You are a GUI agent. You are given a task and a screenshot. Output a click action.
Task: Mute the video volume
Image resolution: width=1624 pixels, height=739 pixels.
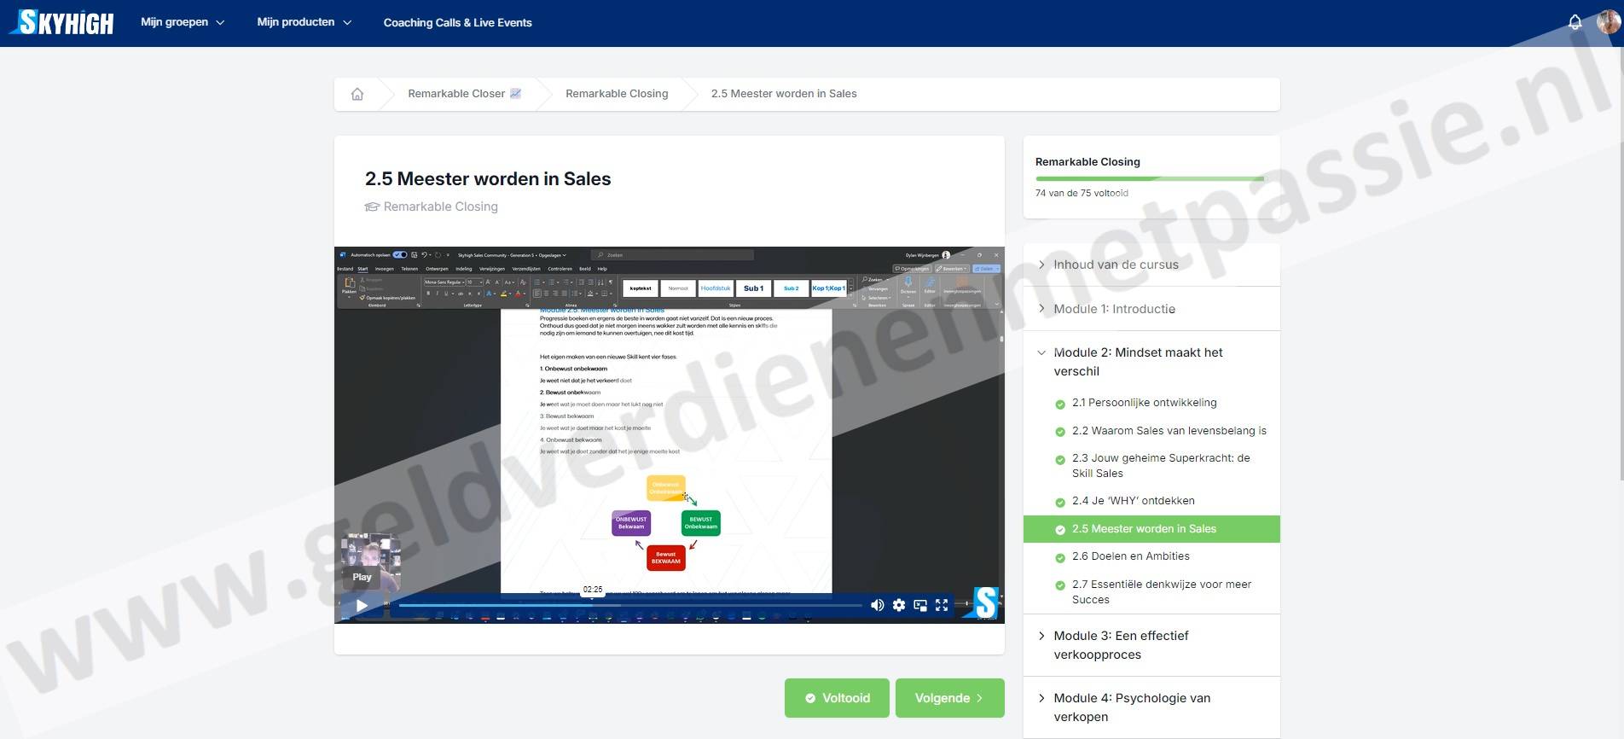tap(877, 605)
